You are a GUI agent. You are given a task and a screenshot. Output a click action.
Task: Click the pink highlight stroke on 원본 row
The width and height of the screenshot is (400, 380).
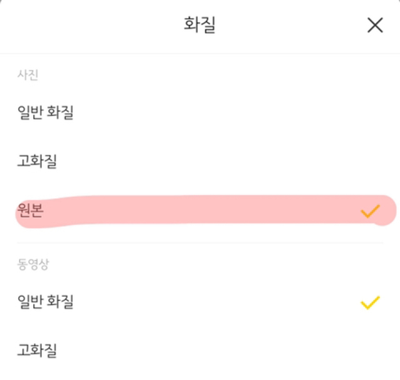click(187, 211)
